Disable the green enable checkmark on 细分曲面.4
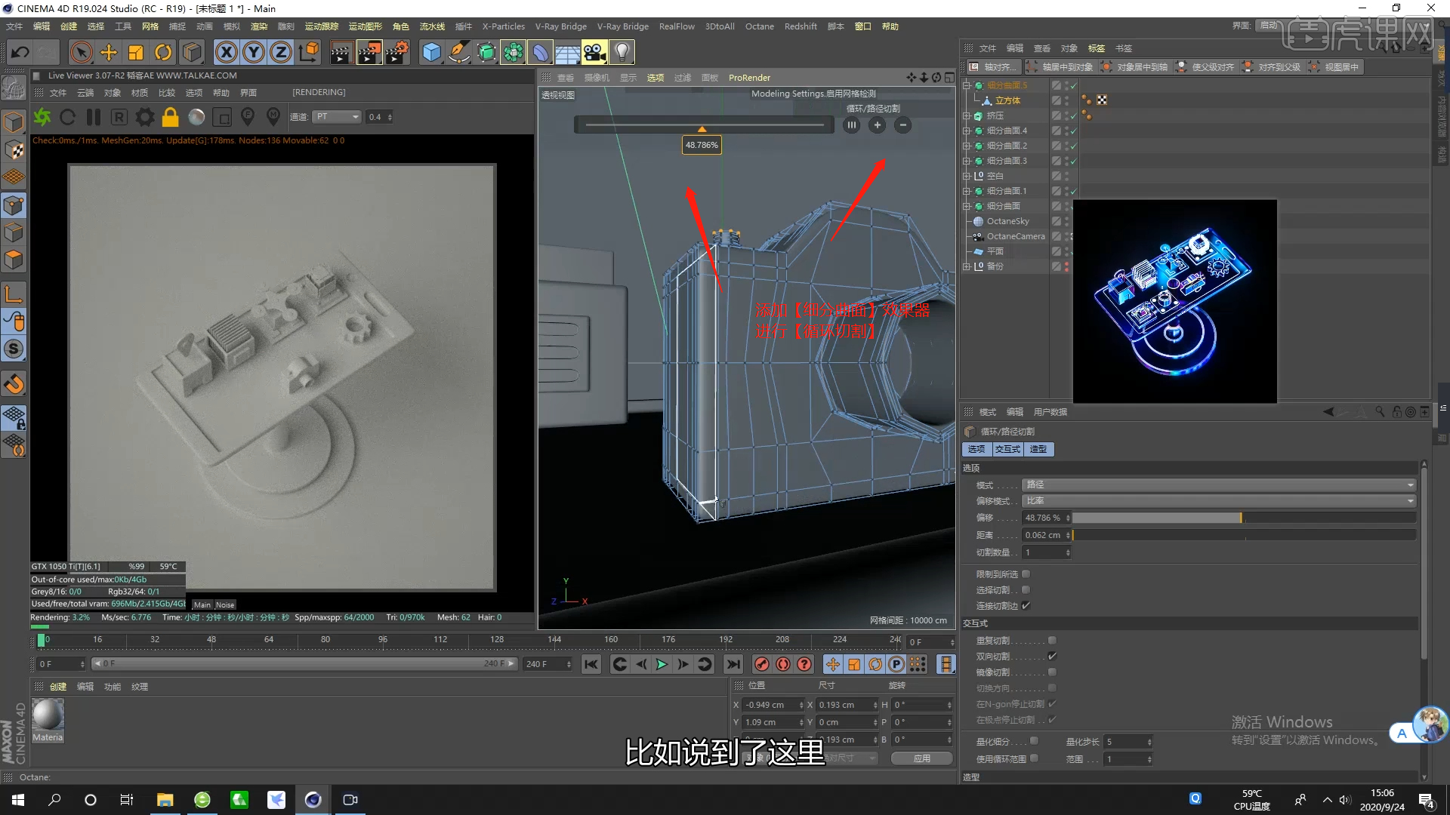Image resolution: width=1450 pixels, height=815 pixels. 1073,130
